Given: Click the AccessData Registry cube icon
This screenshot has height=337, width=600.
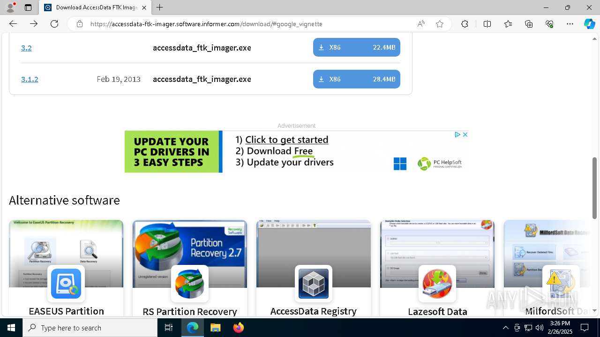Looking at the screenshot, I should tap(314, 284).
